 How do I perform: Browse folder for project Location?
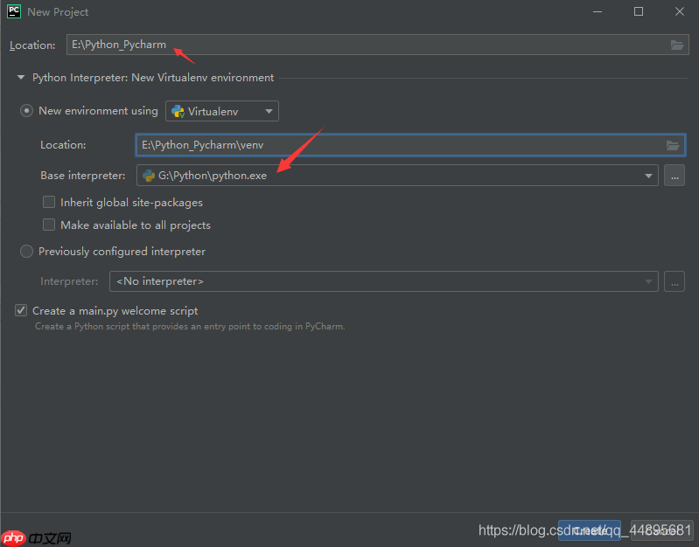coord(677,45)
